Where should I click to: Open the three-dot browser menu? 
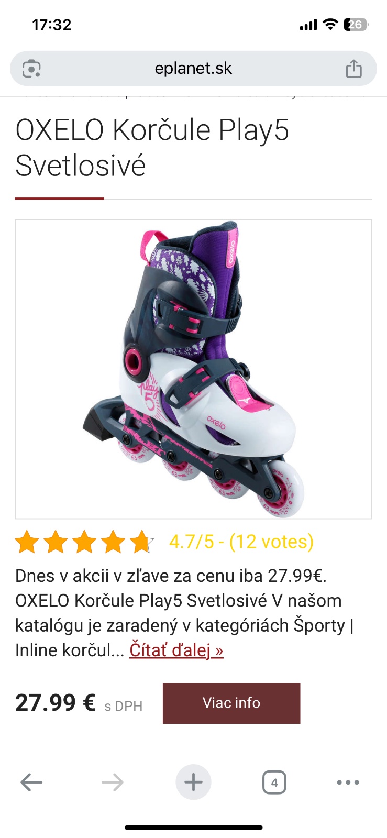click(x=348, y=782)
